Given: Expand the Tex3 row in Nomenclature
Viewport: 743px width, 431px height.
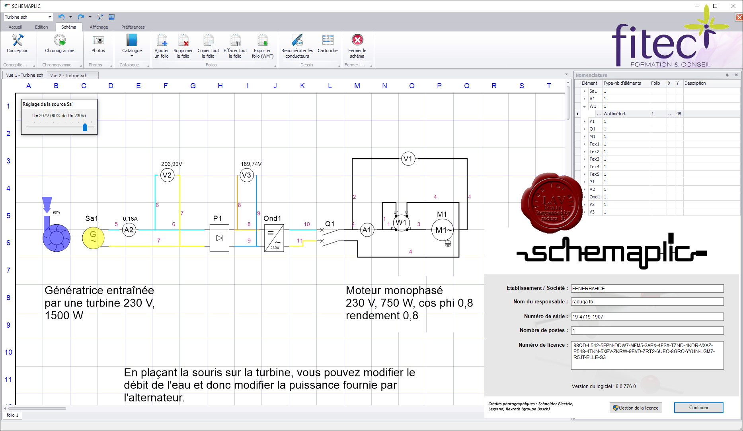Looking at the screenshot, I should click(x=584, y=159).
